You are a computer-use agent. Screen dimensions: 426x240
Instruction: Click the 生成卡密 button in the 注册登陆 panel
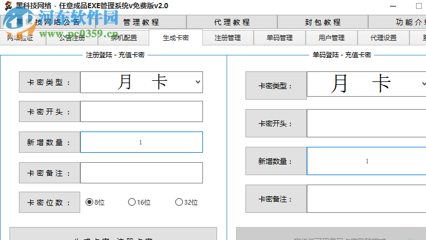113,234
